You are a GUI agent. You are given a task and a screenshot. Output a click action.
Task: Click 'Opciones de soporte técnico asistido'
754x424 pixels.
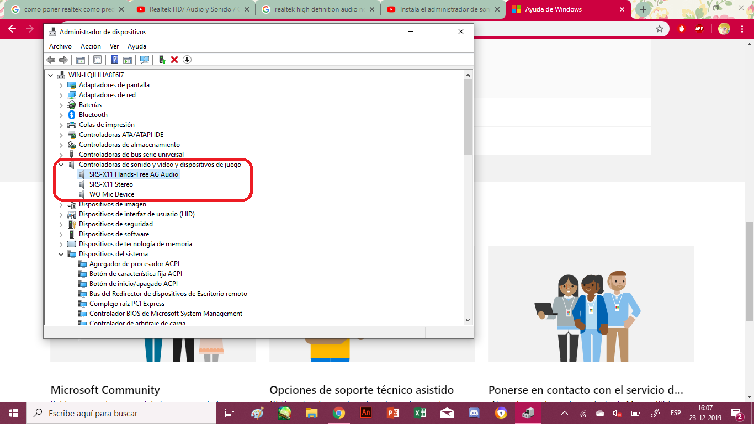362,390
